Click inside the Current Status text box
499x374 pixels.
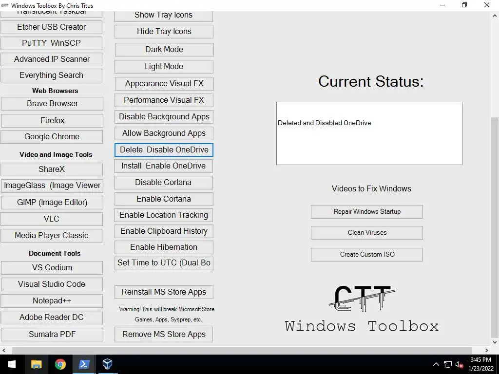[x=369, y=133]
